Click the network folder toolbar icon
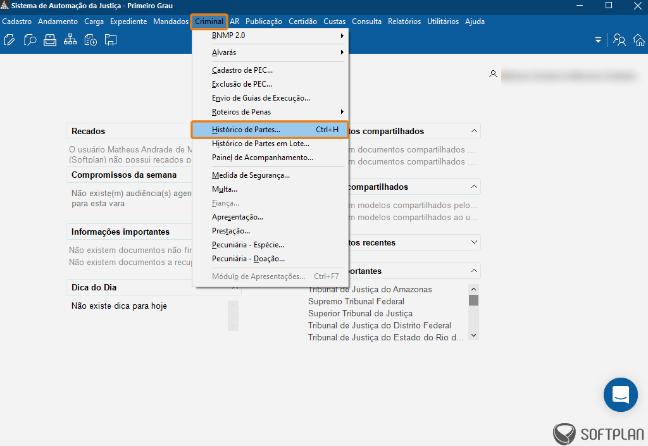This screenshot has height=446, width=648. point(110,40)
